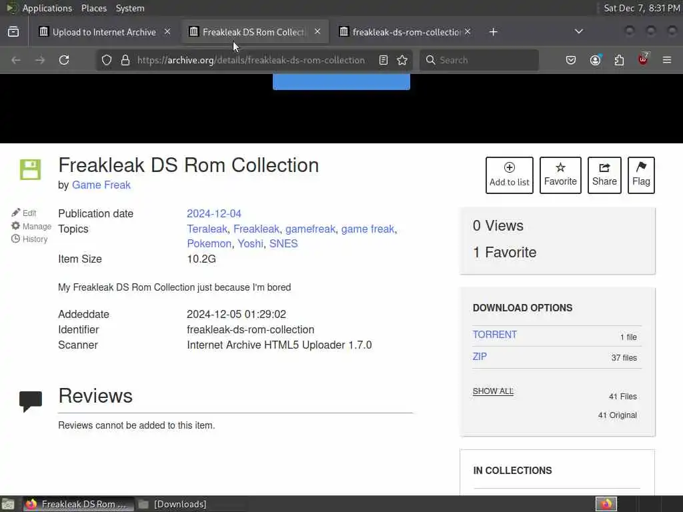Go back to the previous page

(16, 60)
